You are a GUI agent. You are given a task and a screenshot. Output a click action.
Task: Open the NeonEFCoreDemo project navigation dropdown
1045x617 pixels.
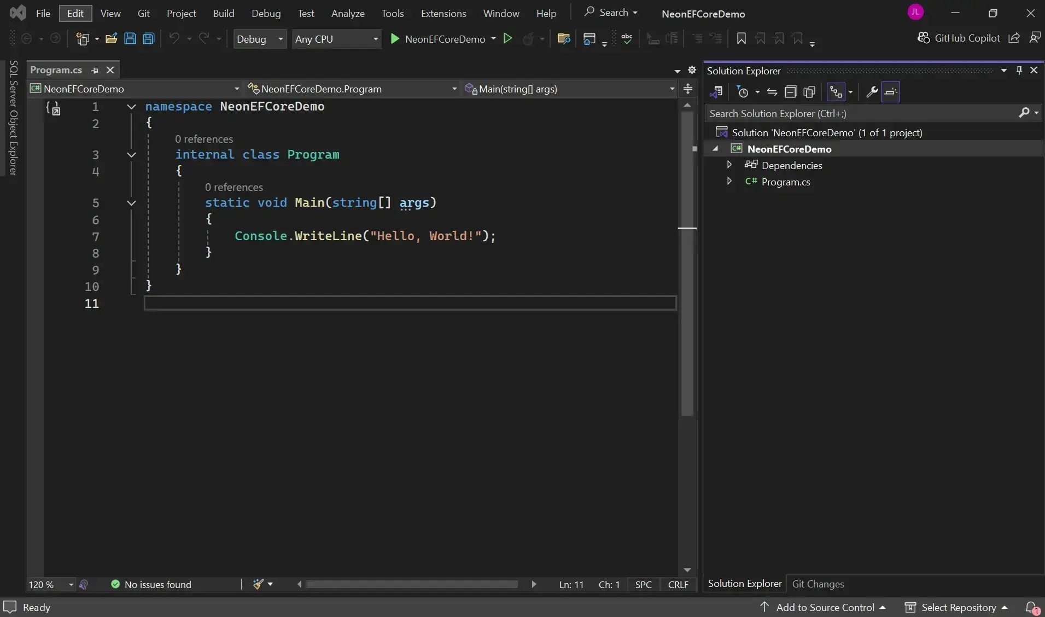[x=135, y=89]
